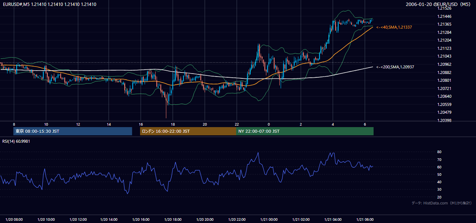Click the '1/20 16:00' bottom time label
Screen dimensions: 476x223
[x=141, y=219]
